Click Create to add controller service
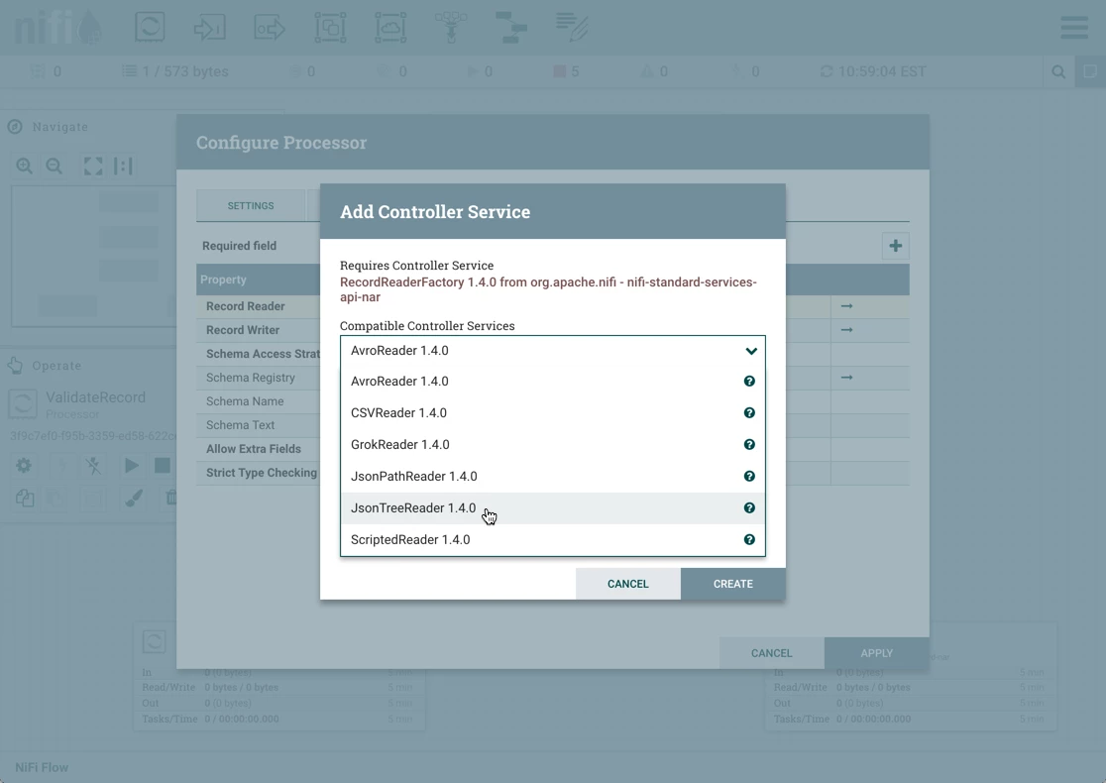Viewport: 1106px width, 783px height. pyautogui.click(x=732, y=584)
